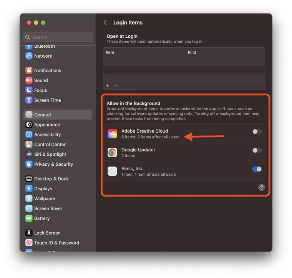
Task: Open Accessibility settings
Action: 58,135
